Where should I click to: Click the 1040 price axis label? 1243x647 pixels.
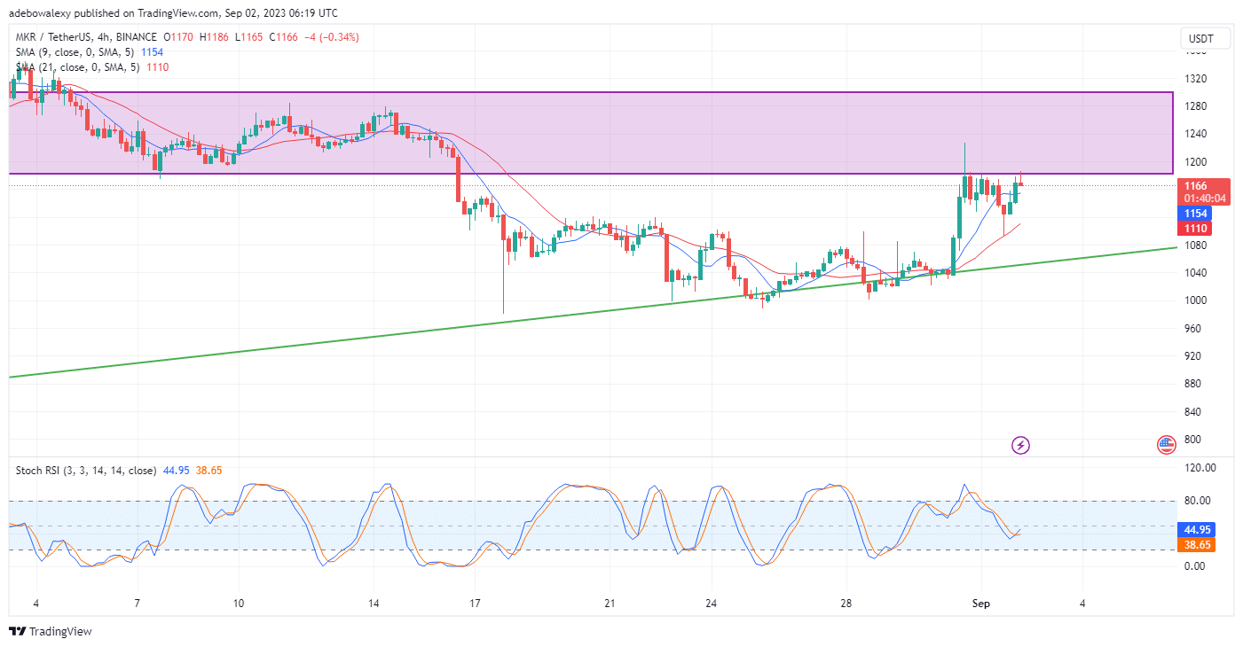click(x=1194, y=273)
